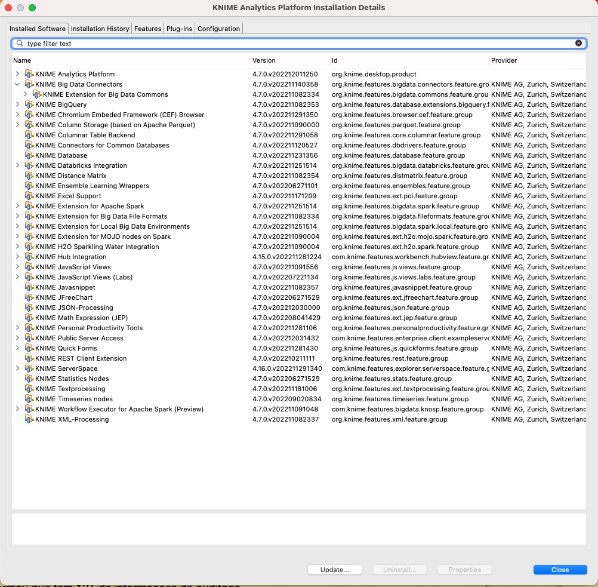This screenshot has width=598, height=587.
Task: Select the icon for KNIME Connectors for Common Databases
Action: (x=29, y=145)
